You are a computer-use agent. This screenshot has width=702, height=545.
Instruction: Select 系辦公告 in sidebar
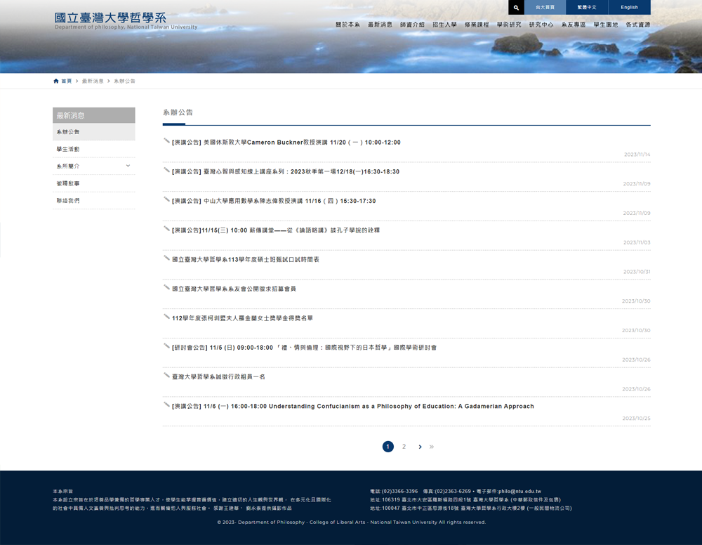coord(93,131)
